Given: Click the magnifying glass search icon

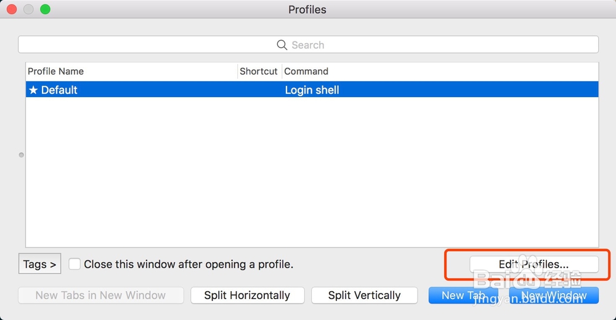Looking at the screenshot, I should (282, 45).
